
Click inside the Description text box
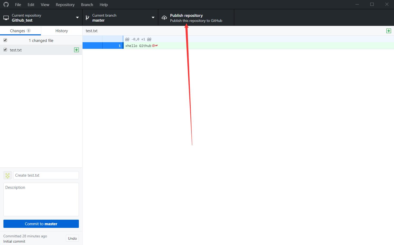tap(41, 199)
